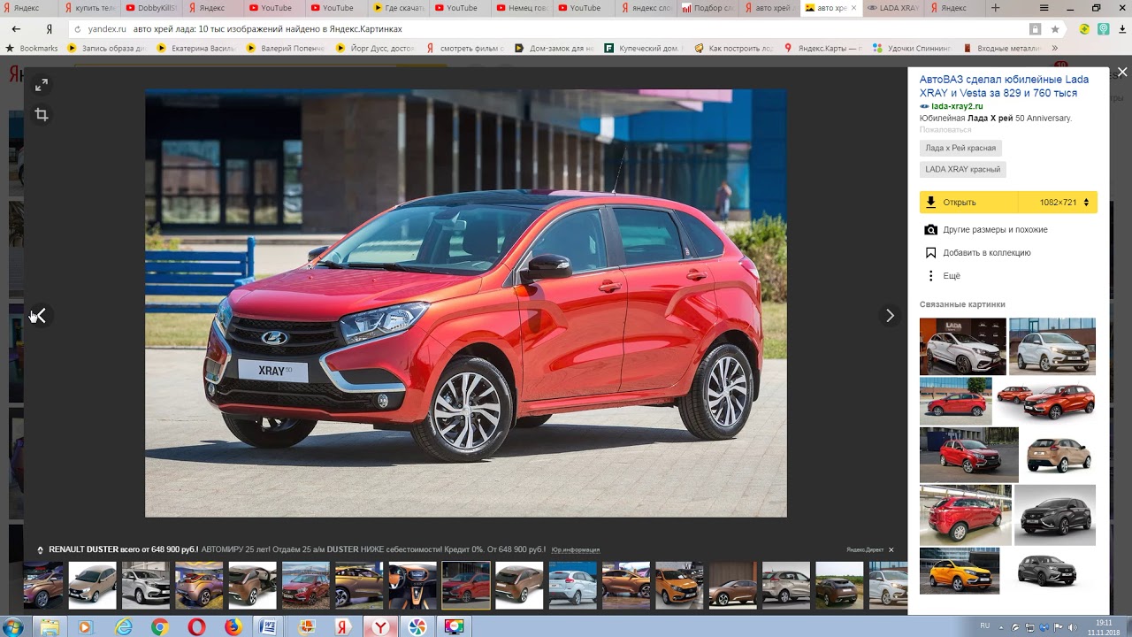The height and width of the screenshot is (637, 1132).
Task: Open Другие размеры и похожие
Action: [995, 230]
